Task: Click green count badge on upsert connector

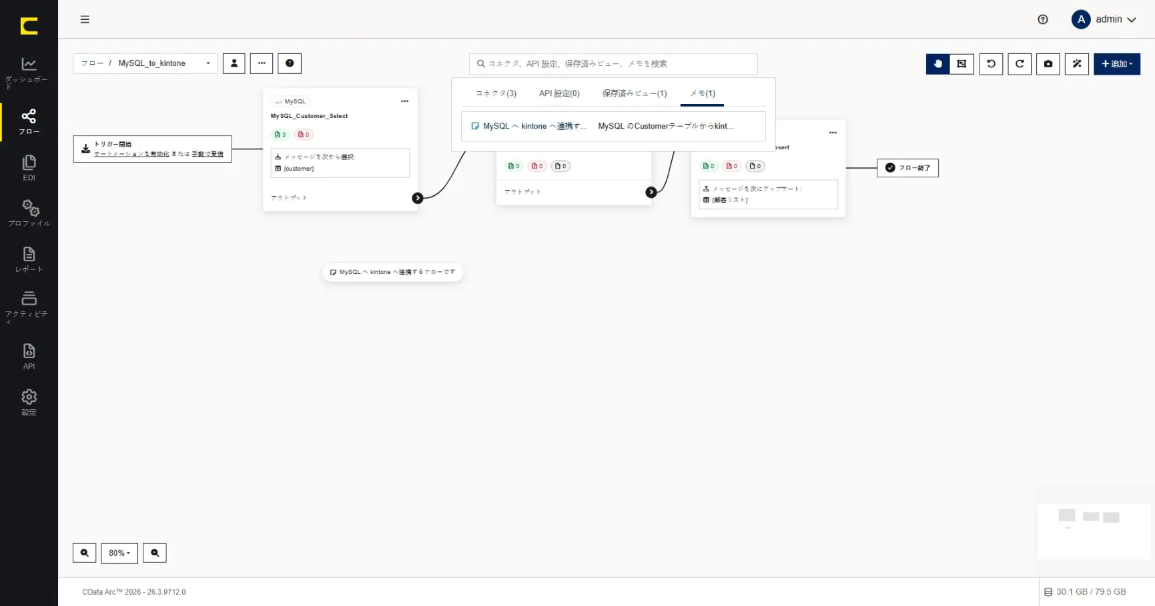Action: pos(709,166)
